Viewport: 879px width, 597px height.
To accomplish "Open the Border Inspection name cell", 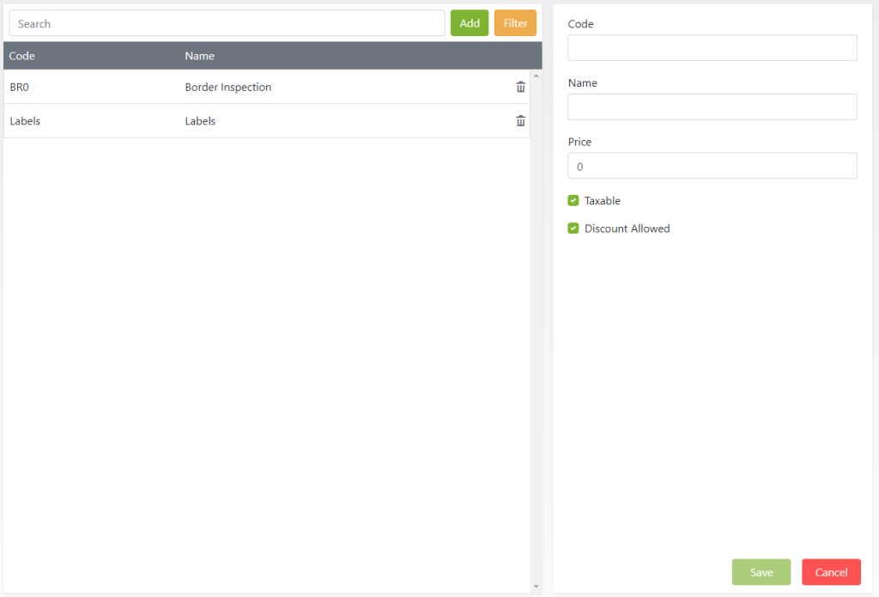I will pos(227,88).
